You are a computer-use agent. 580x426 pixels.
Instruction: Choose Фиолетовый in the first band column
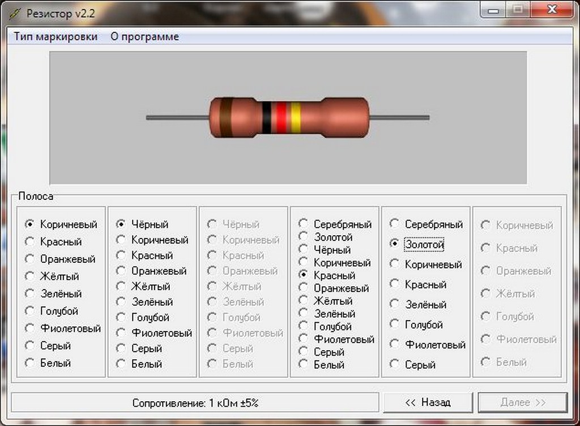[63, 328]
